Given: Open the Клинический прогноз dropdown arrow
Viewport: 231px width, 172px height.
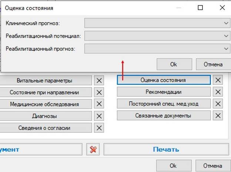Looking at the screenshot, I should tap(226, 23).
